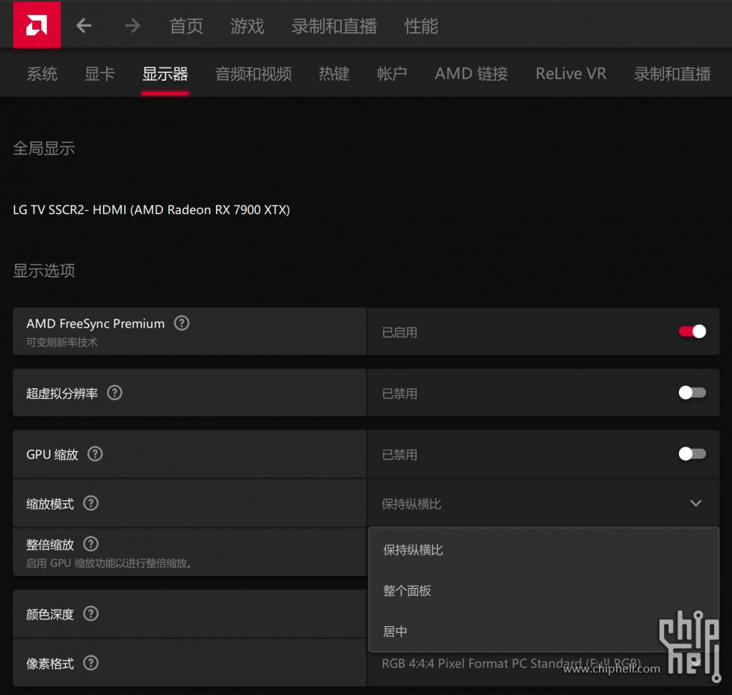Enable the 超虚拟分辨率 toggle

coord(692,393)
